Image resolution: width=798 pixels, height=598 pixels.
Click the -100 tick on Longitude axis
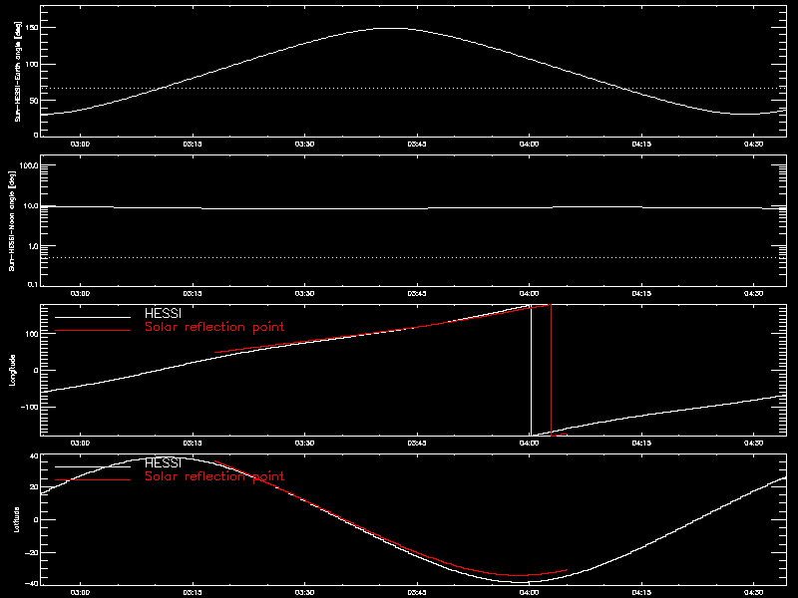[30, 407]
